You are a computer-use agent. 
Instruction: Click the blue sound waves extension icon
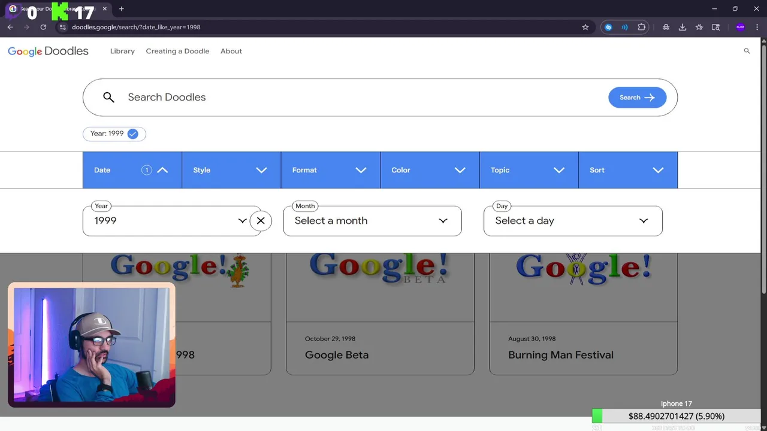(x=624, y=27)
